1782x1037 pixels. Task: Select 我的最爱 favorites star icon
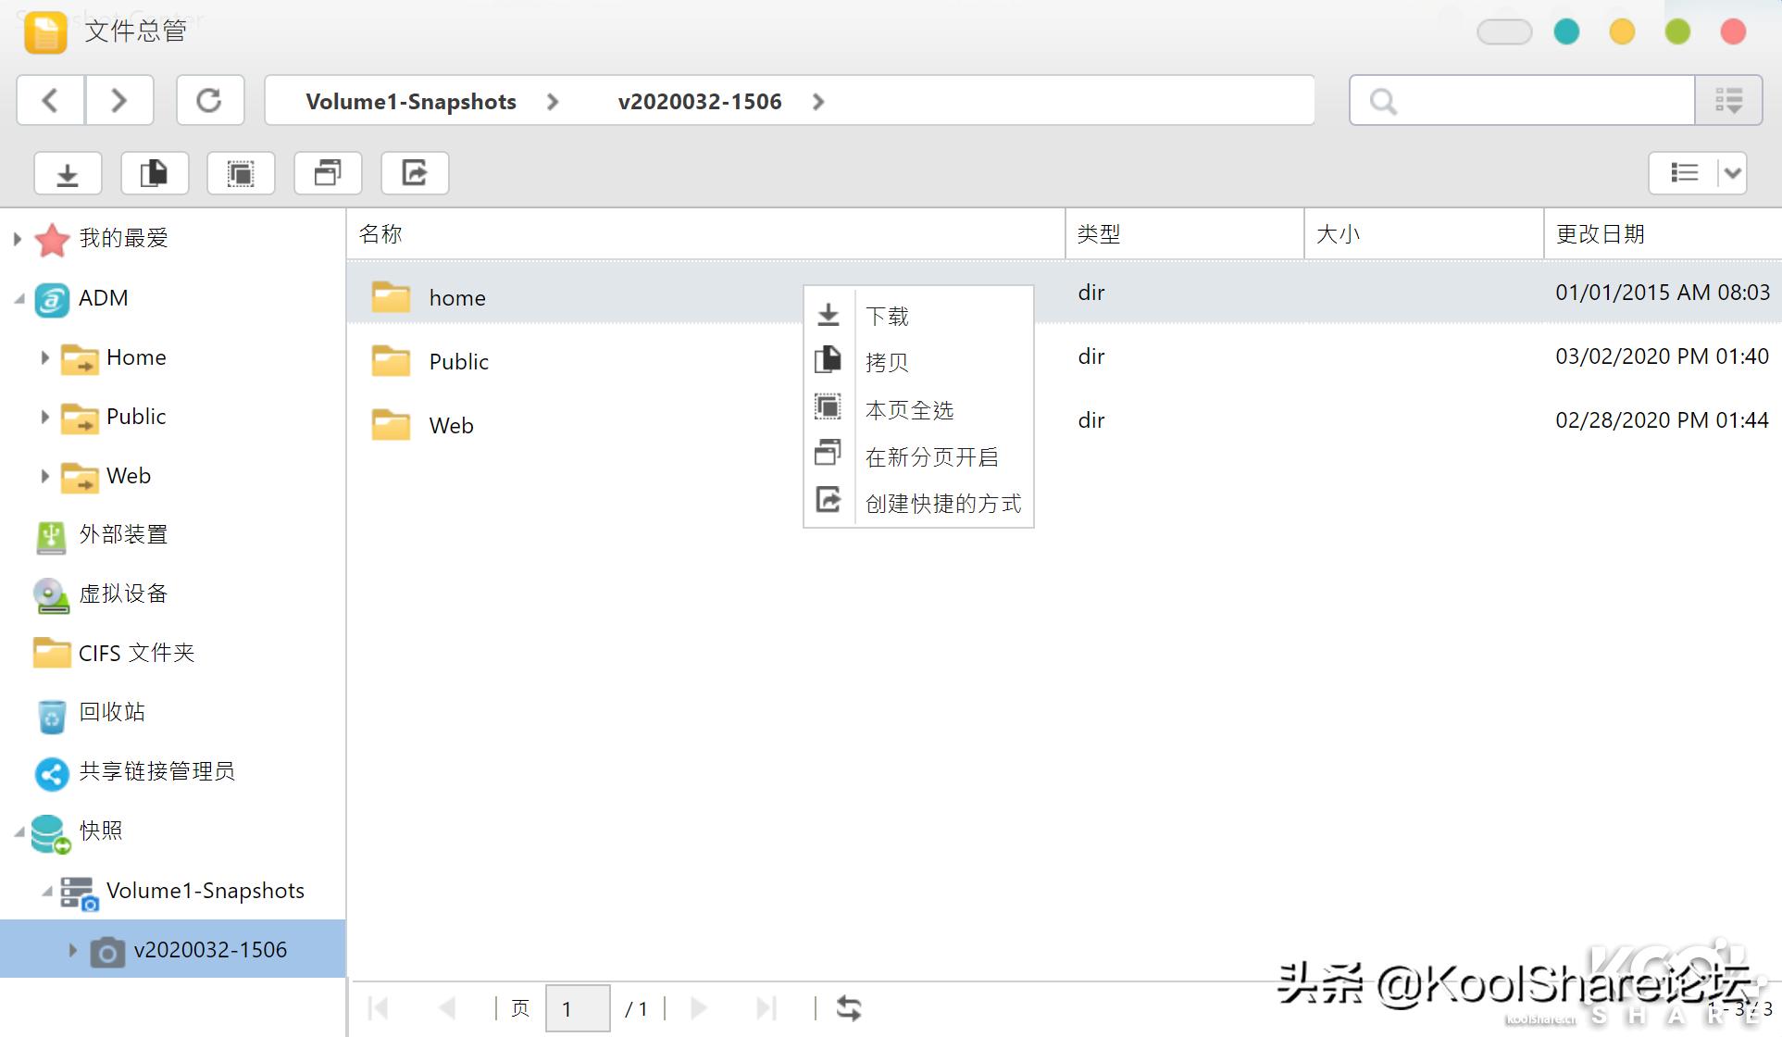[53, 238]
